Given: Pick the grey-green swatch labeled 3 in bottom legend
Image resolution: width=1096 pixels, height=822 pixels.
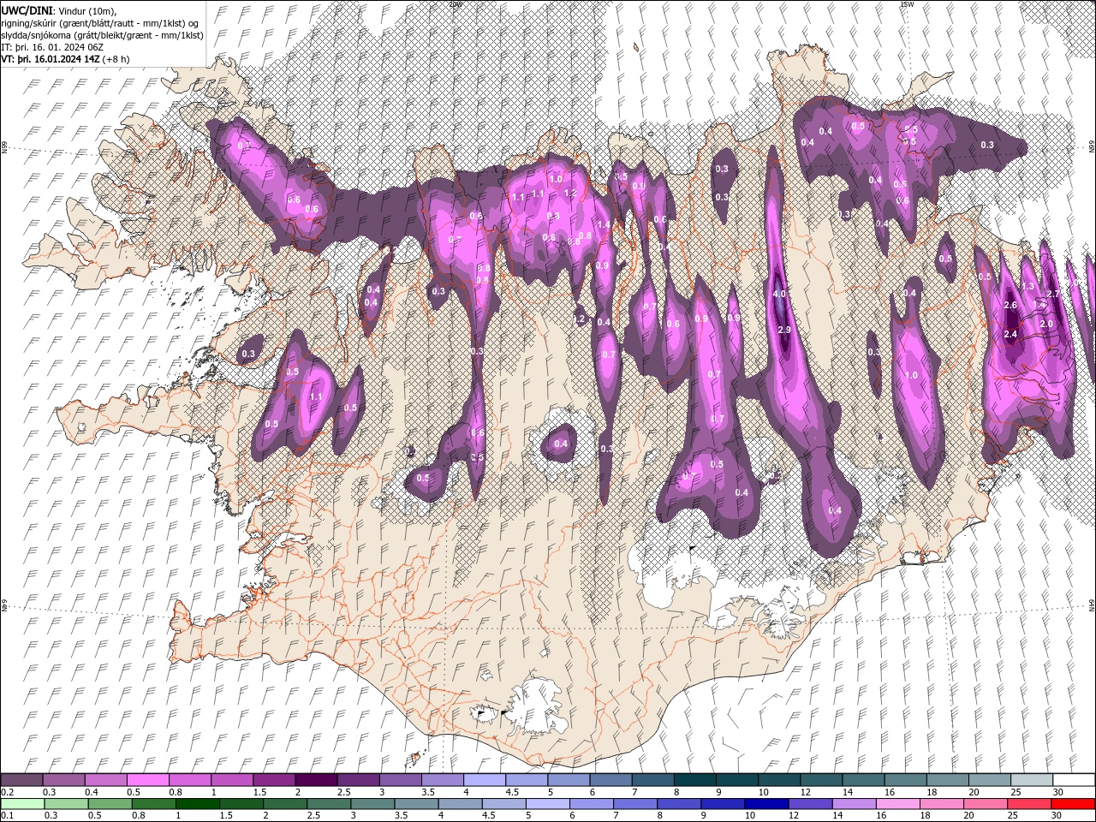Looking at the screenshot, I should [372, 804].
